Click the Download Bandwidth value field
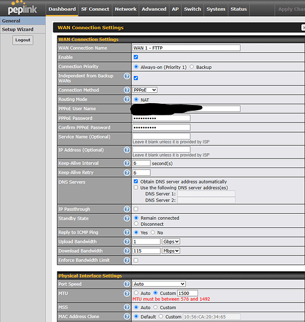 pos(147,251)
